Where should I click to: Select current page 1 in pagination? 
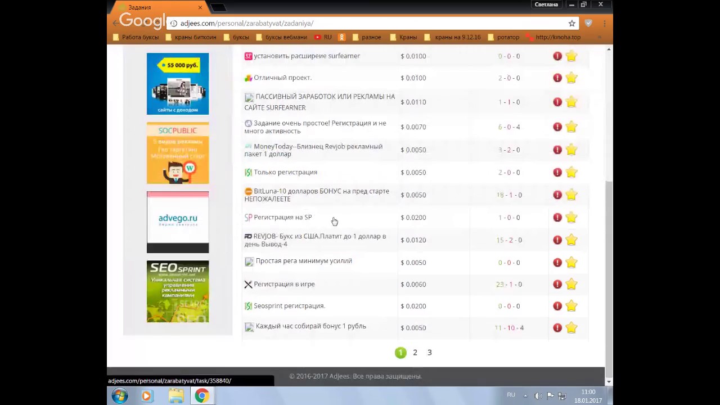(x=400, y=353)
